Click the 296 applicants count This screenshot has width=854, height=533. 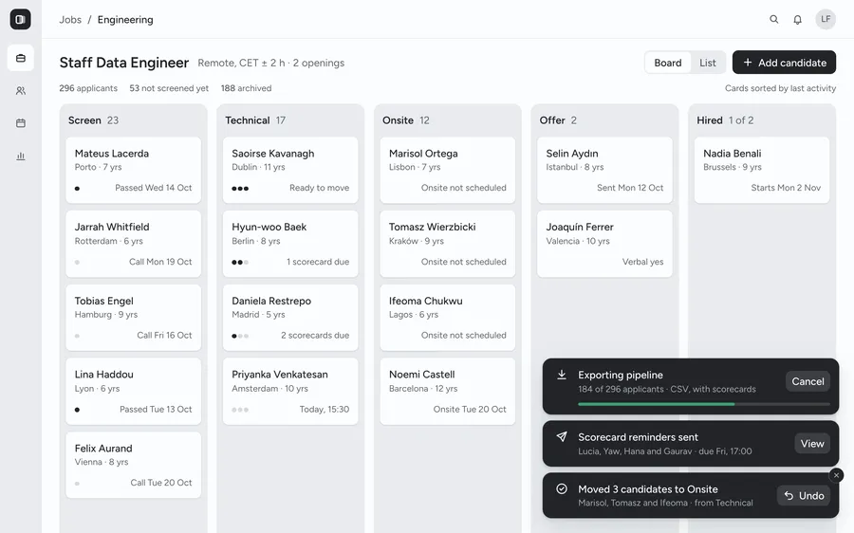tap(88, 88)
